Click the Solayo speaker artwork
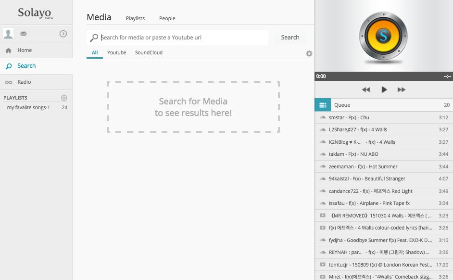453x280 pixels. 383,37
